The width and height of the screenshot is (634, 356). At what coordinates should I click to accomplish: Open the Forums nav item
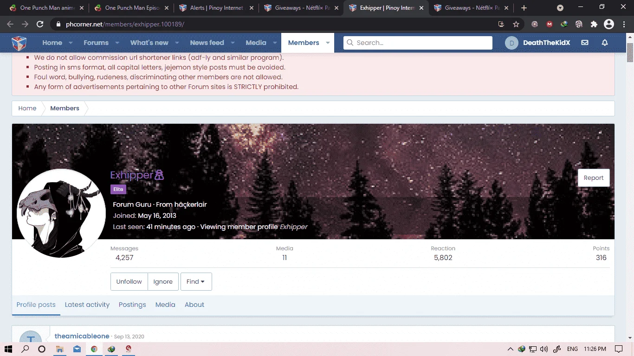pyautogui.click(x=96, y=43)
